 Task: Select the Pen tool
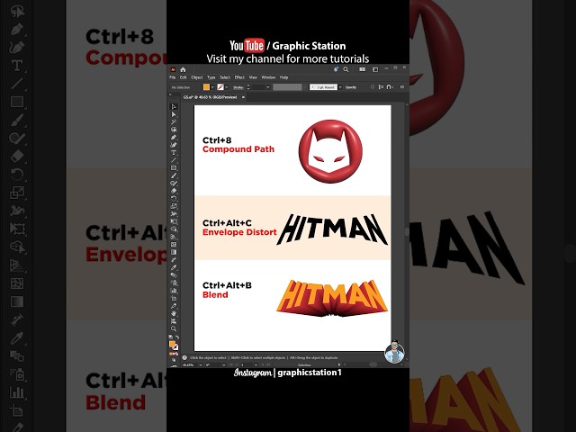174,137
